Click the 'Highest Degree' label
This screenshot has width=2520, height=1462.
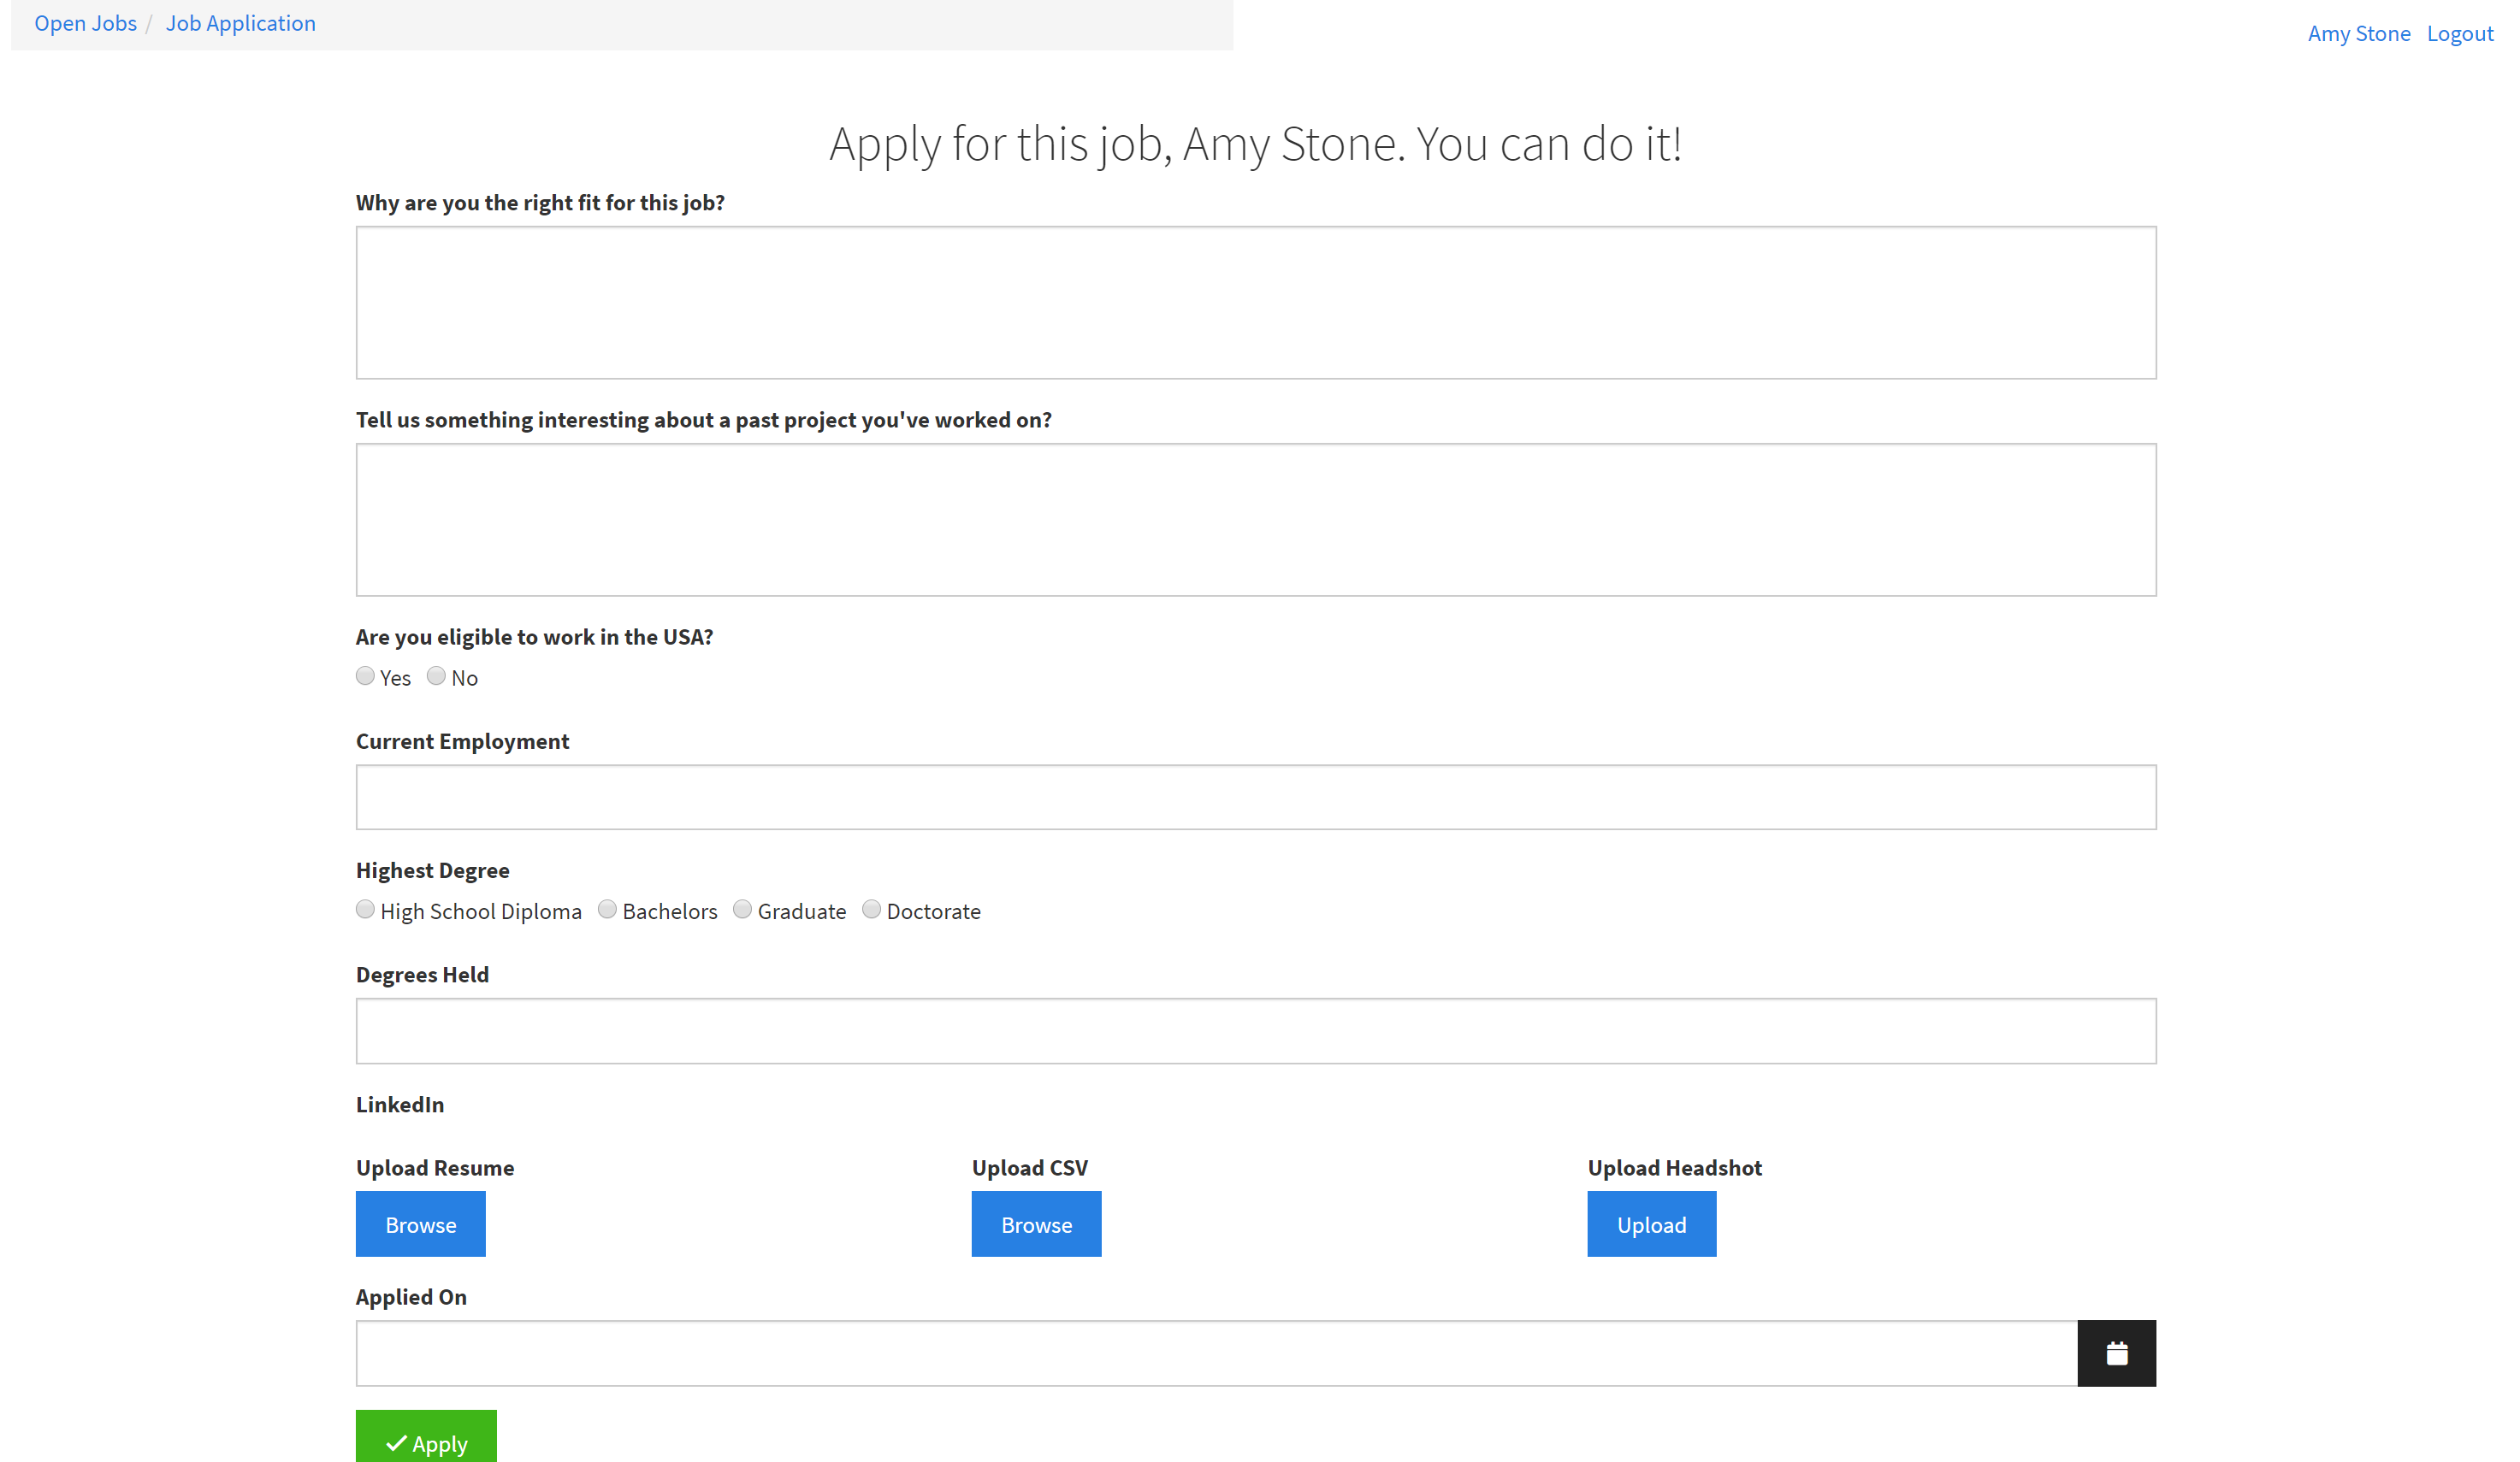[433, 870]
